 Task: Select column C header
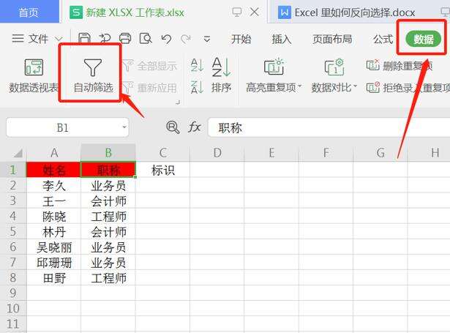pyautogui.click(x=162, y=153)
